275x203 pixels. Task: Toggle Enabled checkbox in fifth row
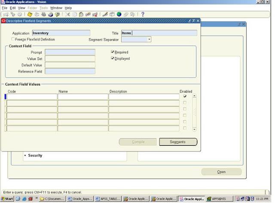[x=185, y=122]
